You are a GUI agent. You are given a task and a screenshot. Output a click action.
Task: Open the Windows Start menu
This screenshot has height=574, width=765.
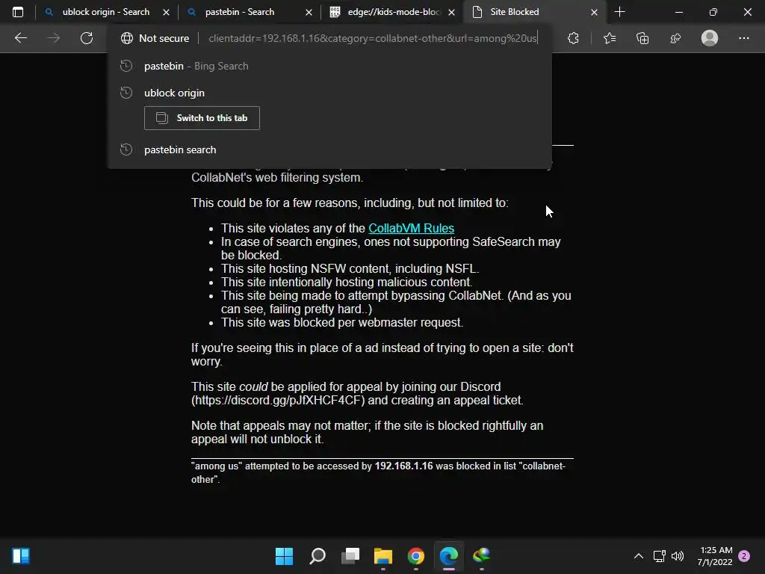(x=284, y=556)
